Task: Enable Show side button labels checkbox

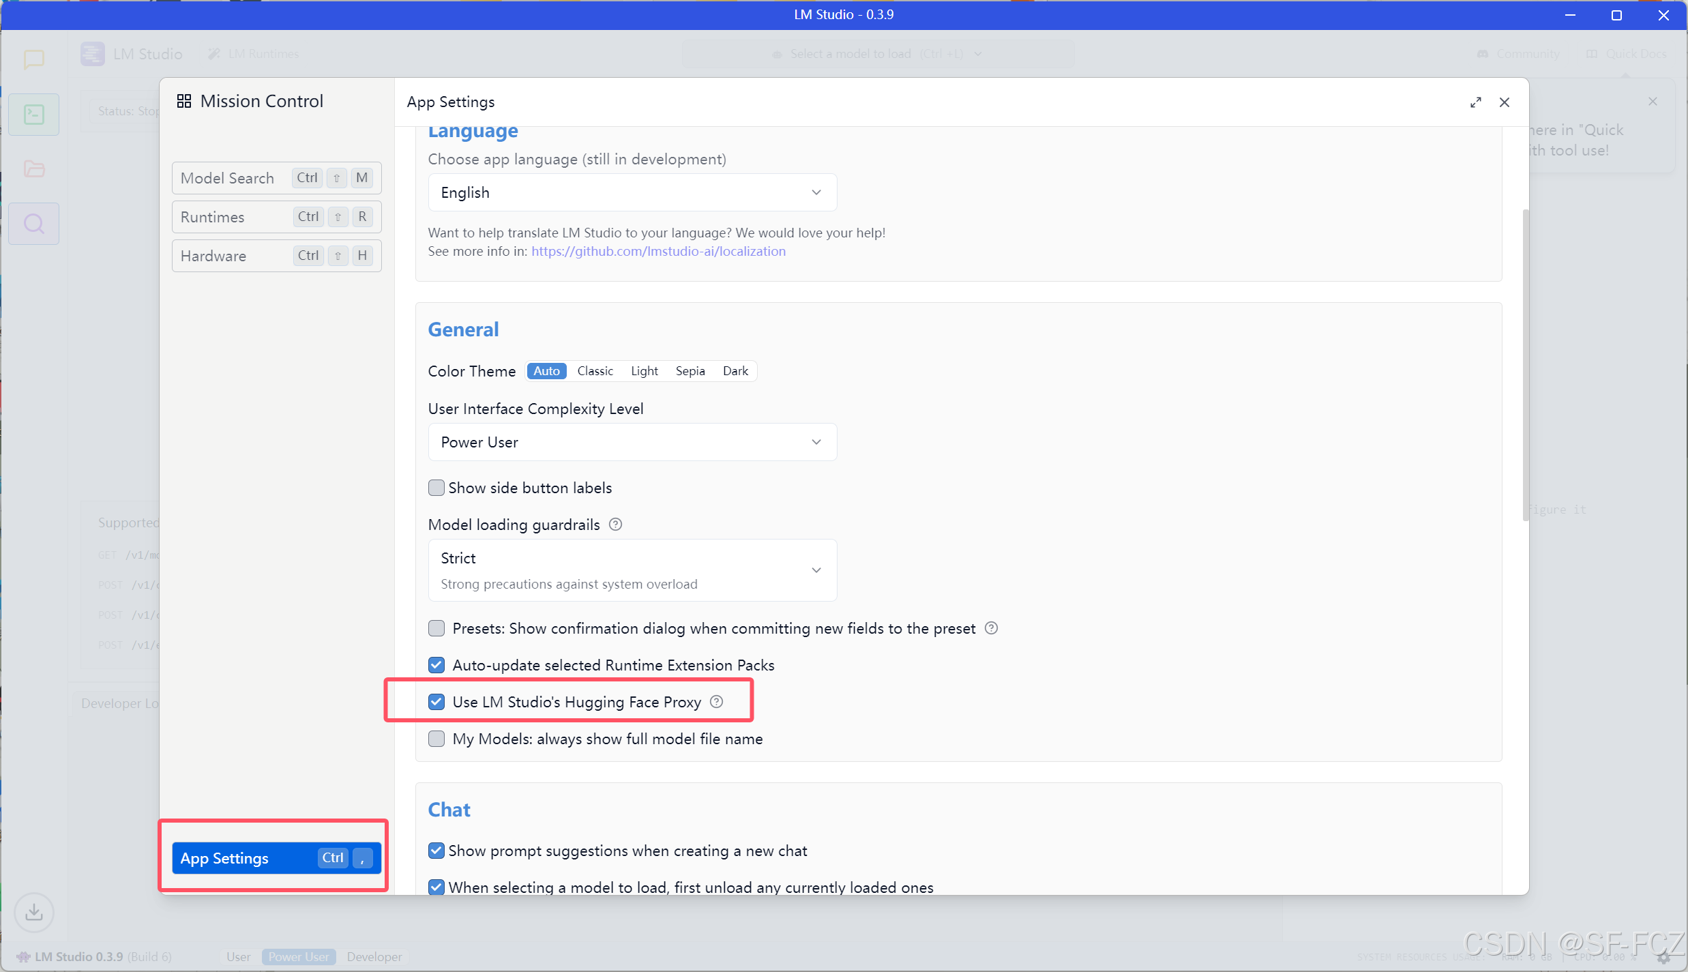Action: pos(436,488)
